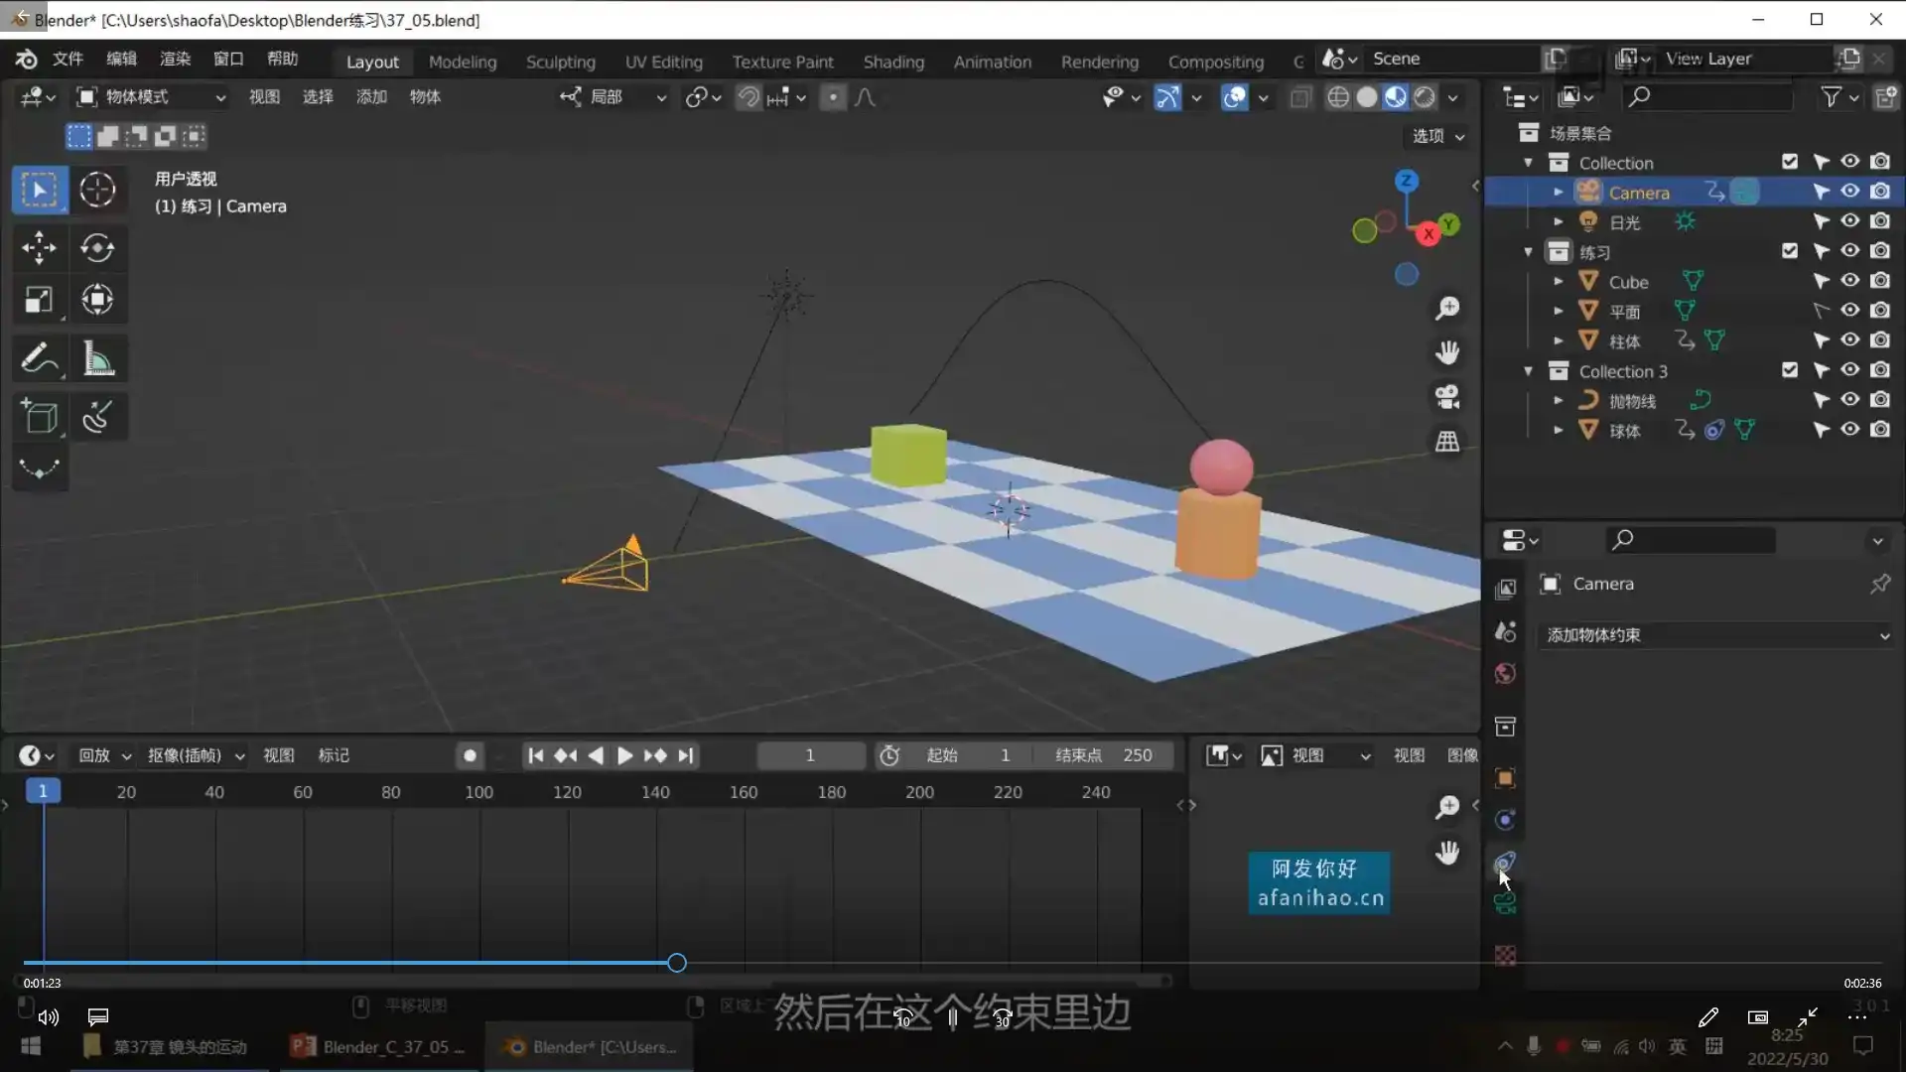1906x1072 pixels.
Task: Select the Move tool in the toolbar
Action: (x=40, y=248)
